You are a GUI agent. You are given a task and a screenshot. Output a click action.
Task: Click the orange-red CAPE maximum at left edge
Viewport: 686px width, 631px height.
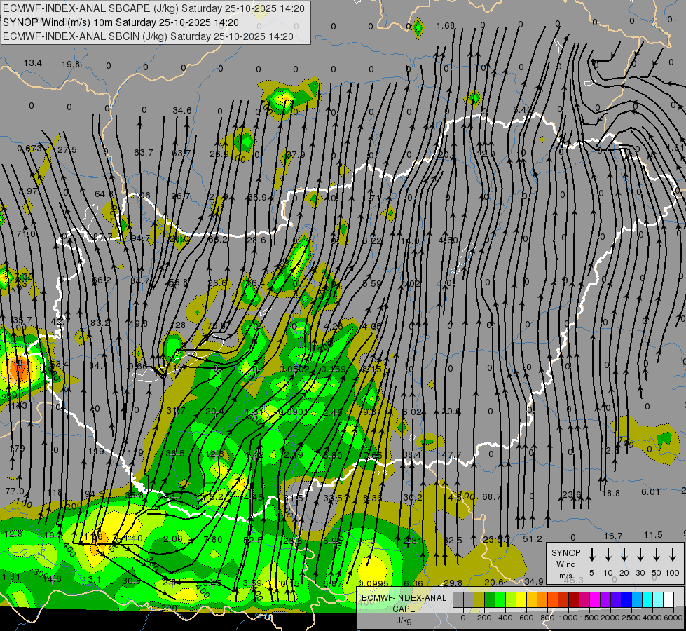point(18,368)
